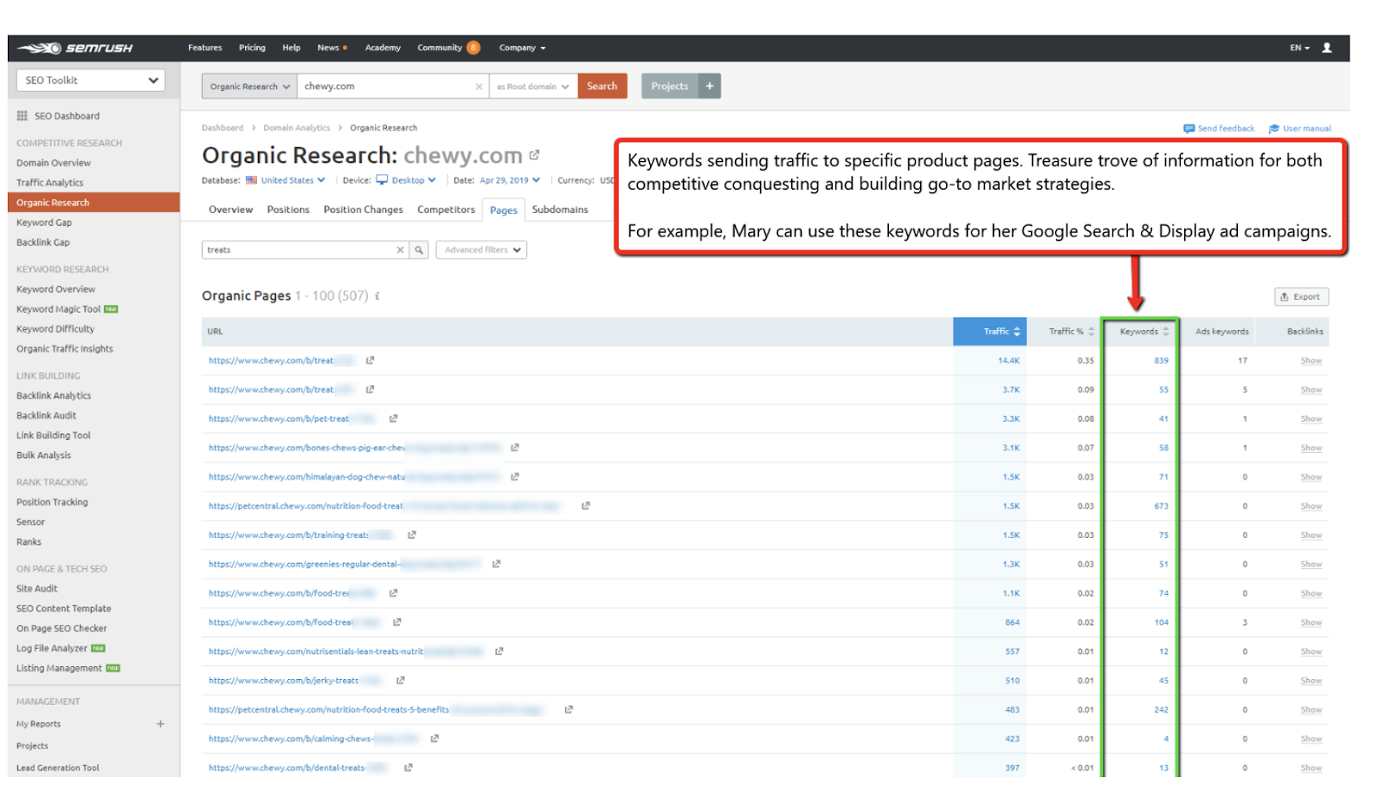Open Traffic Analytics in sidebar

click(50, 183)
